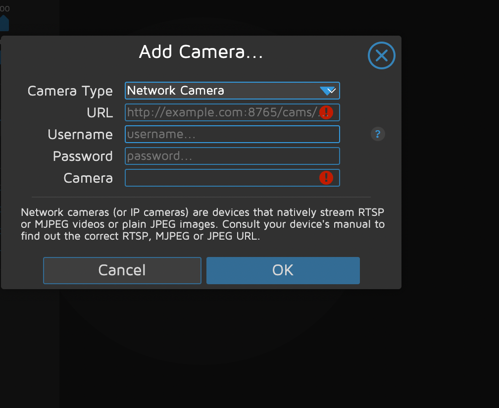Screen dimensions: 499x408
Task: Click the Camera label beside the last field
Action: tap(88, 178)
